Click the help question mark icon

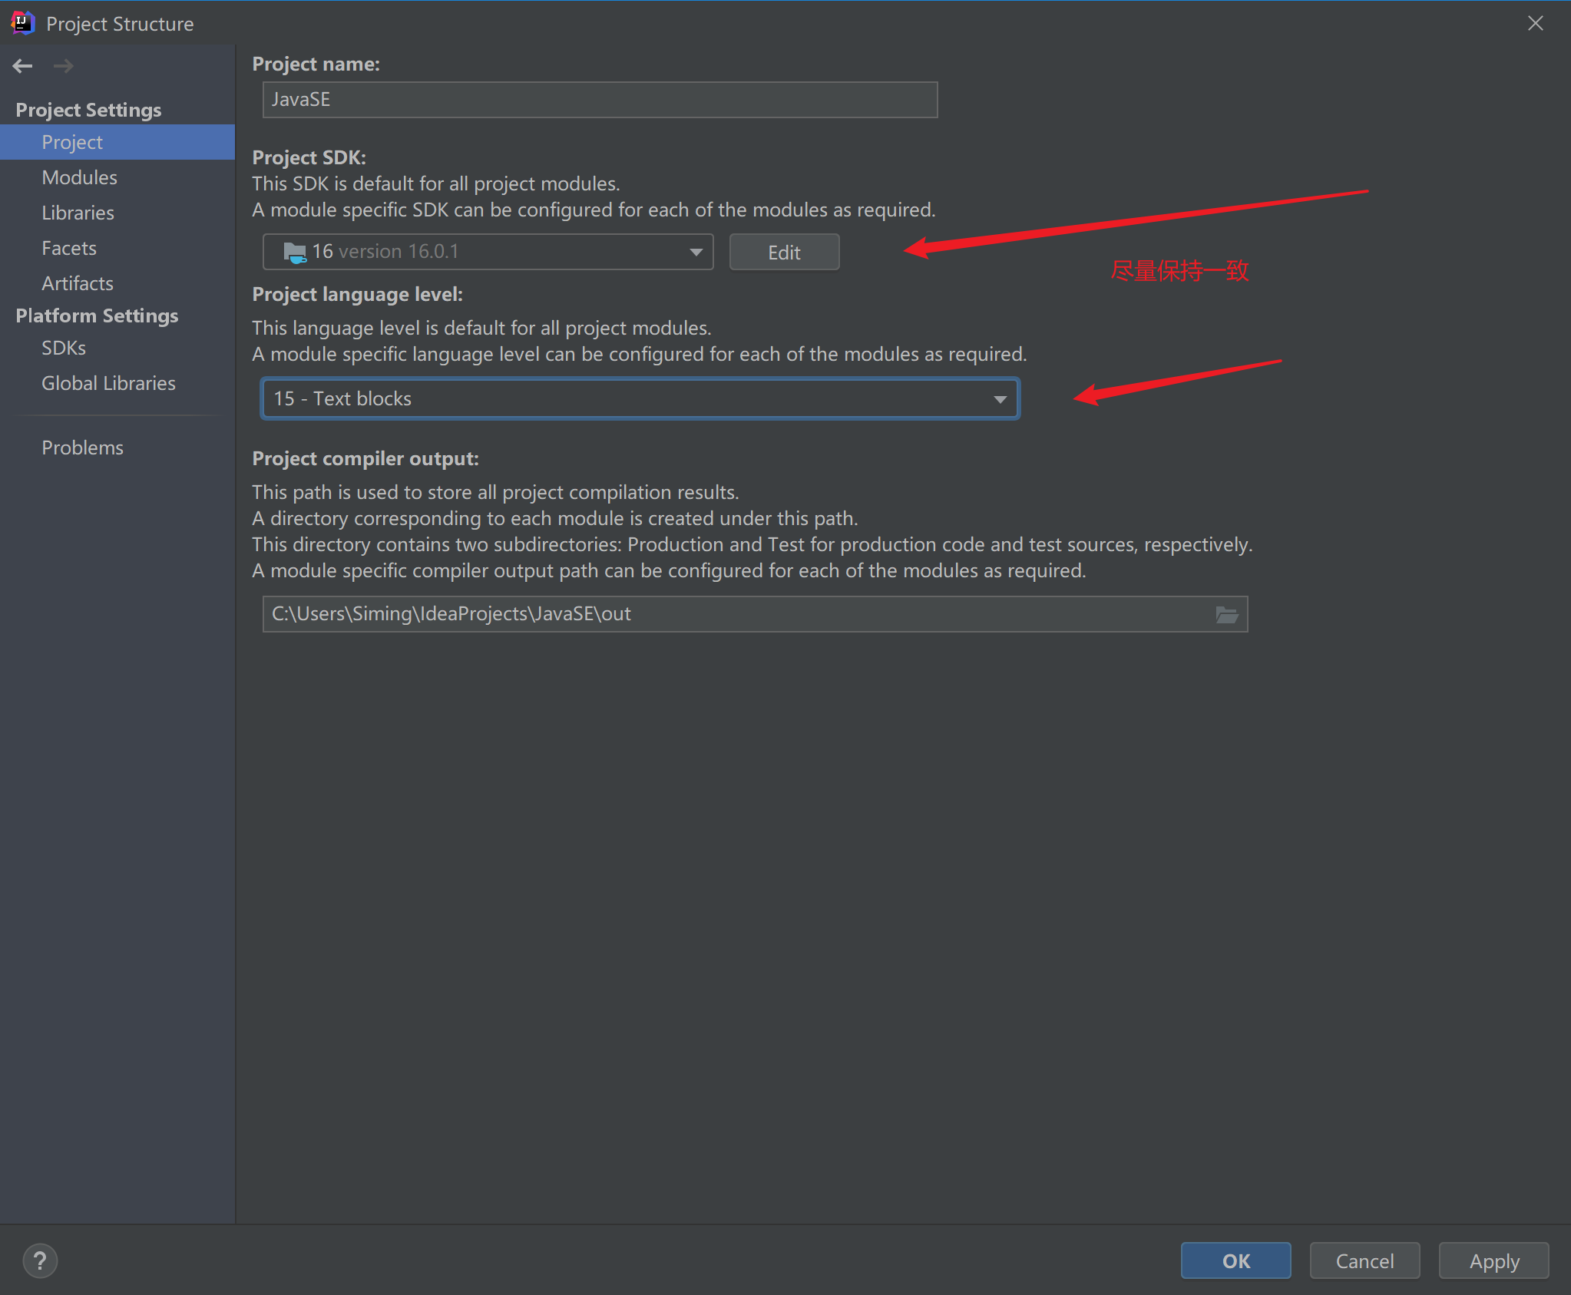[40, 1260]
